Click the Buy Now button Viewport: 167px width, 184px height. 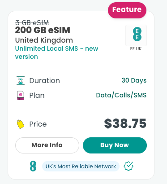coord(115,145)
